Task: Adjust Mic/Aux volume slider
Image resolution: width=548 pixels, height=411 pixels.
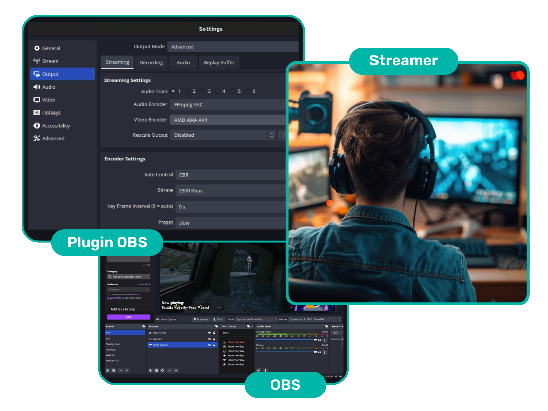Action: (286, 352)
